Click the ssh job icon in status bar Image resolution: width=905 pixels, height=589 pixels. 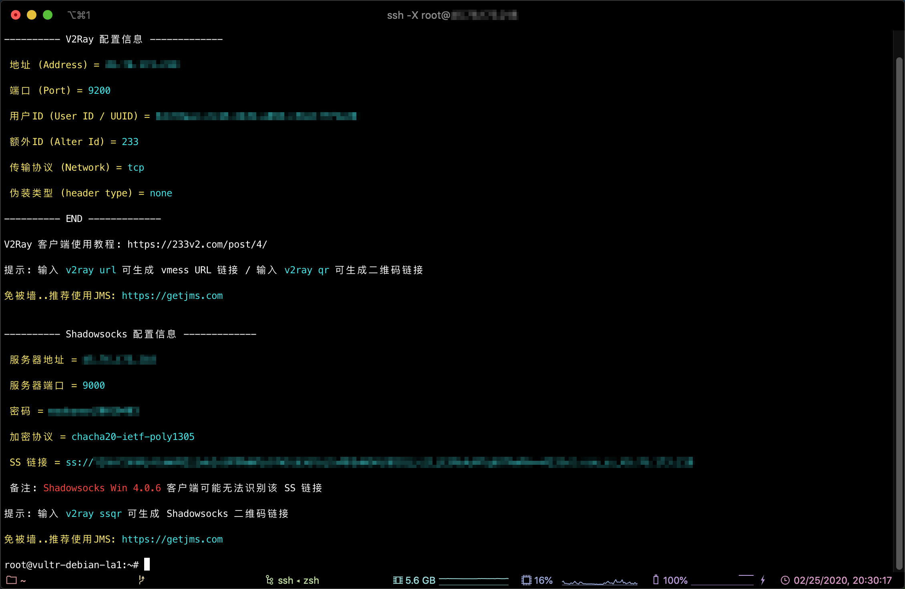(269, 580)
